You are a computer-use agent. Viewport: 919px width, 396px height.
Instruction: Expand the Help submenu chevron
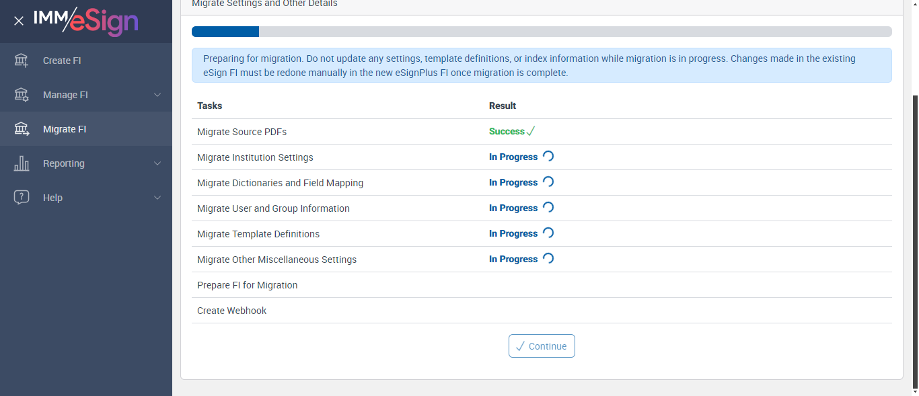click(157, 198)
